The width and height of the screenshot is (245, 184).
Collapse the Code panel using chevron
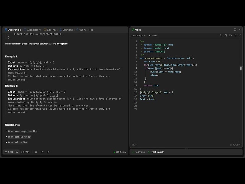[240, 30]
